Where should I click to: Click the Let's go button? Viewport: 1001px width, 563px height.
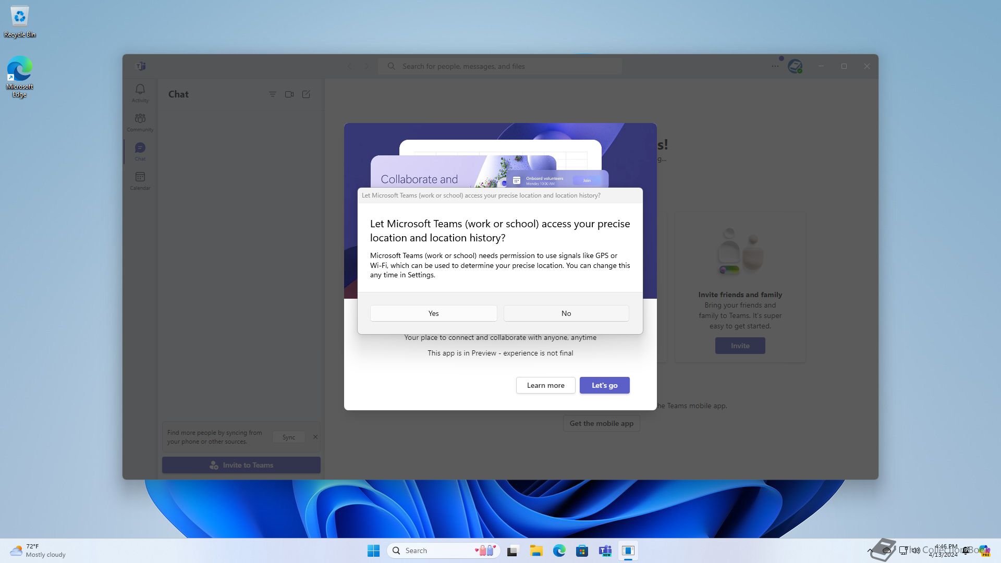[604, 385]
